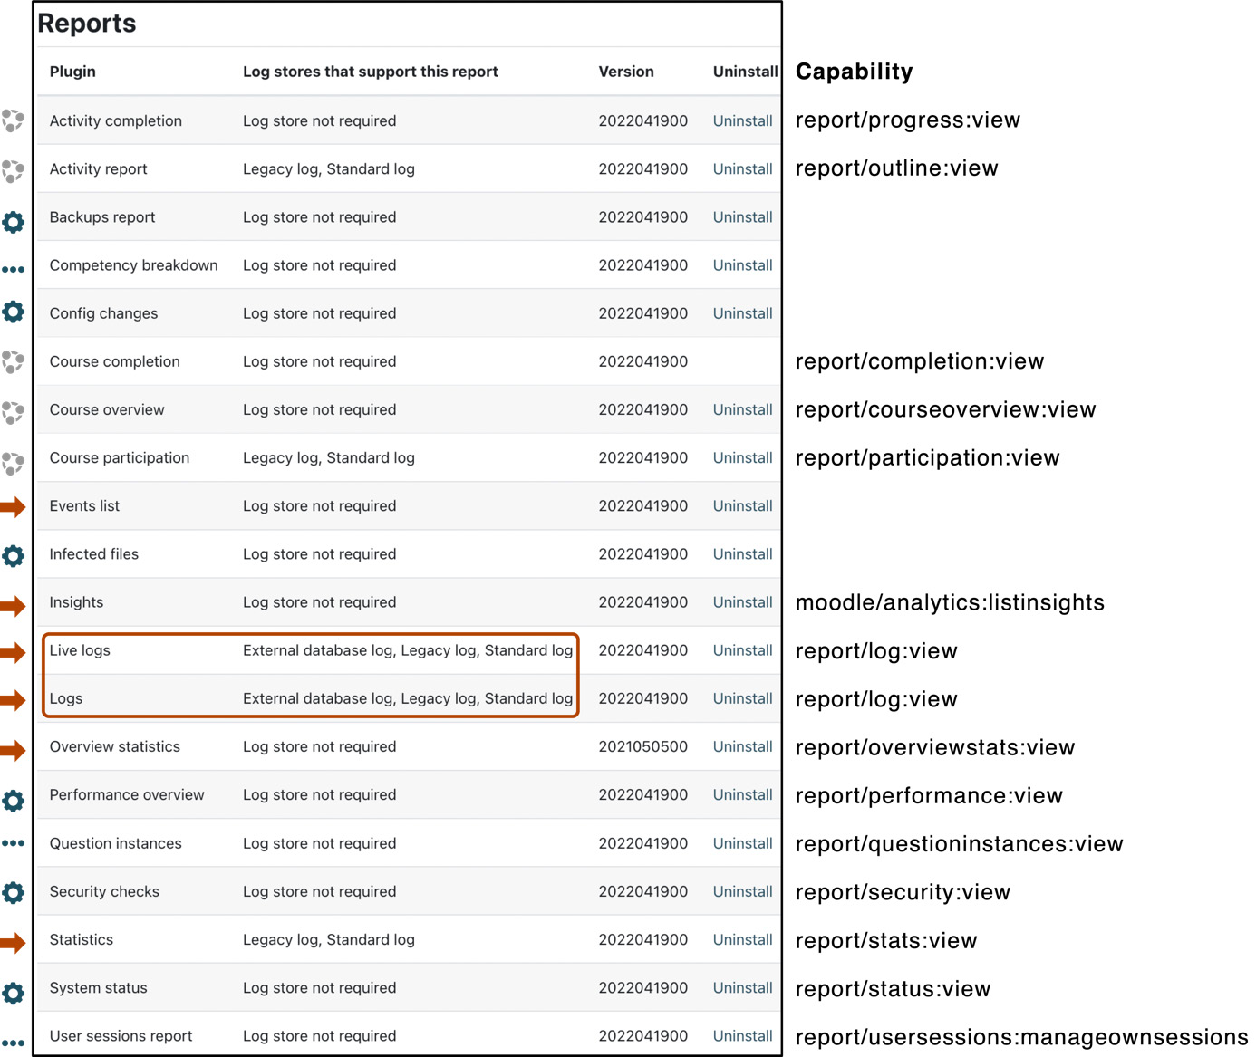Click the 'report/courseoverview:view' capability text
The height and width of the screenshot is (1057, 1256).
point(946,409)
